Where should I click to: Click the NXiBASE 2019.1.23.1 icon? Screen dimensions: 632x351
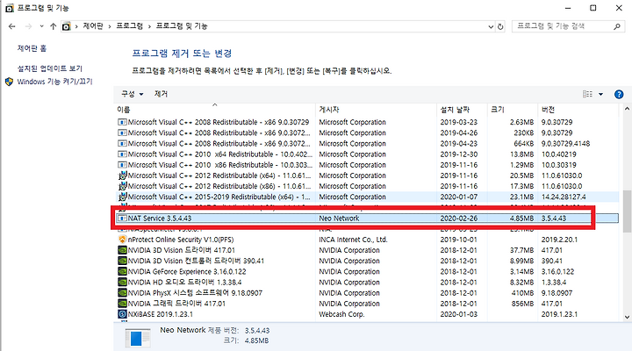(x=122, y=314)
